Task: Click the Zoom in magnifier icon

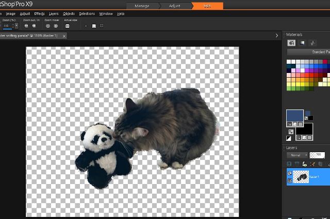Action: pyautogui.click(x=34, y=25)
